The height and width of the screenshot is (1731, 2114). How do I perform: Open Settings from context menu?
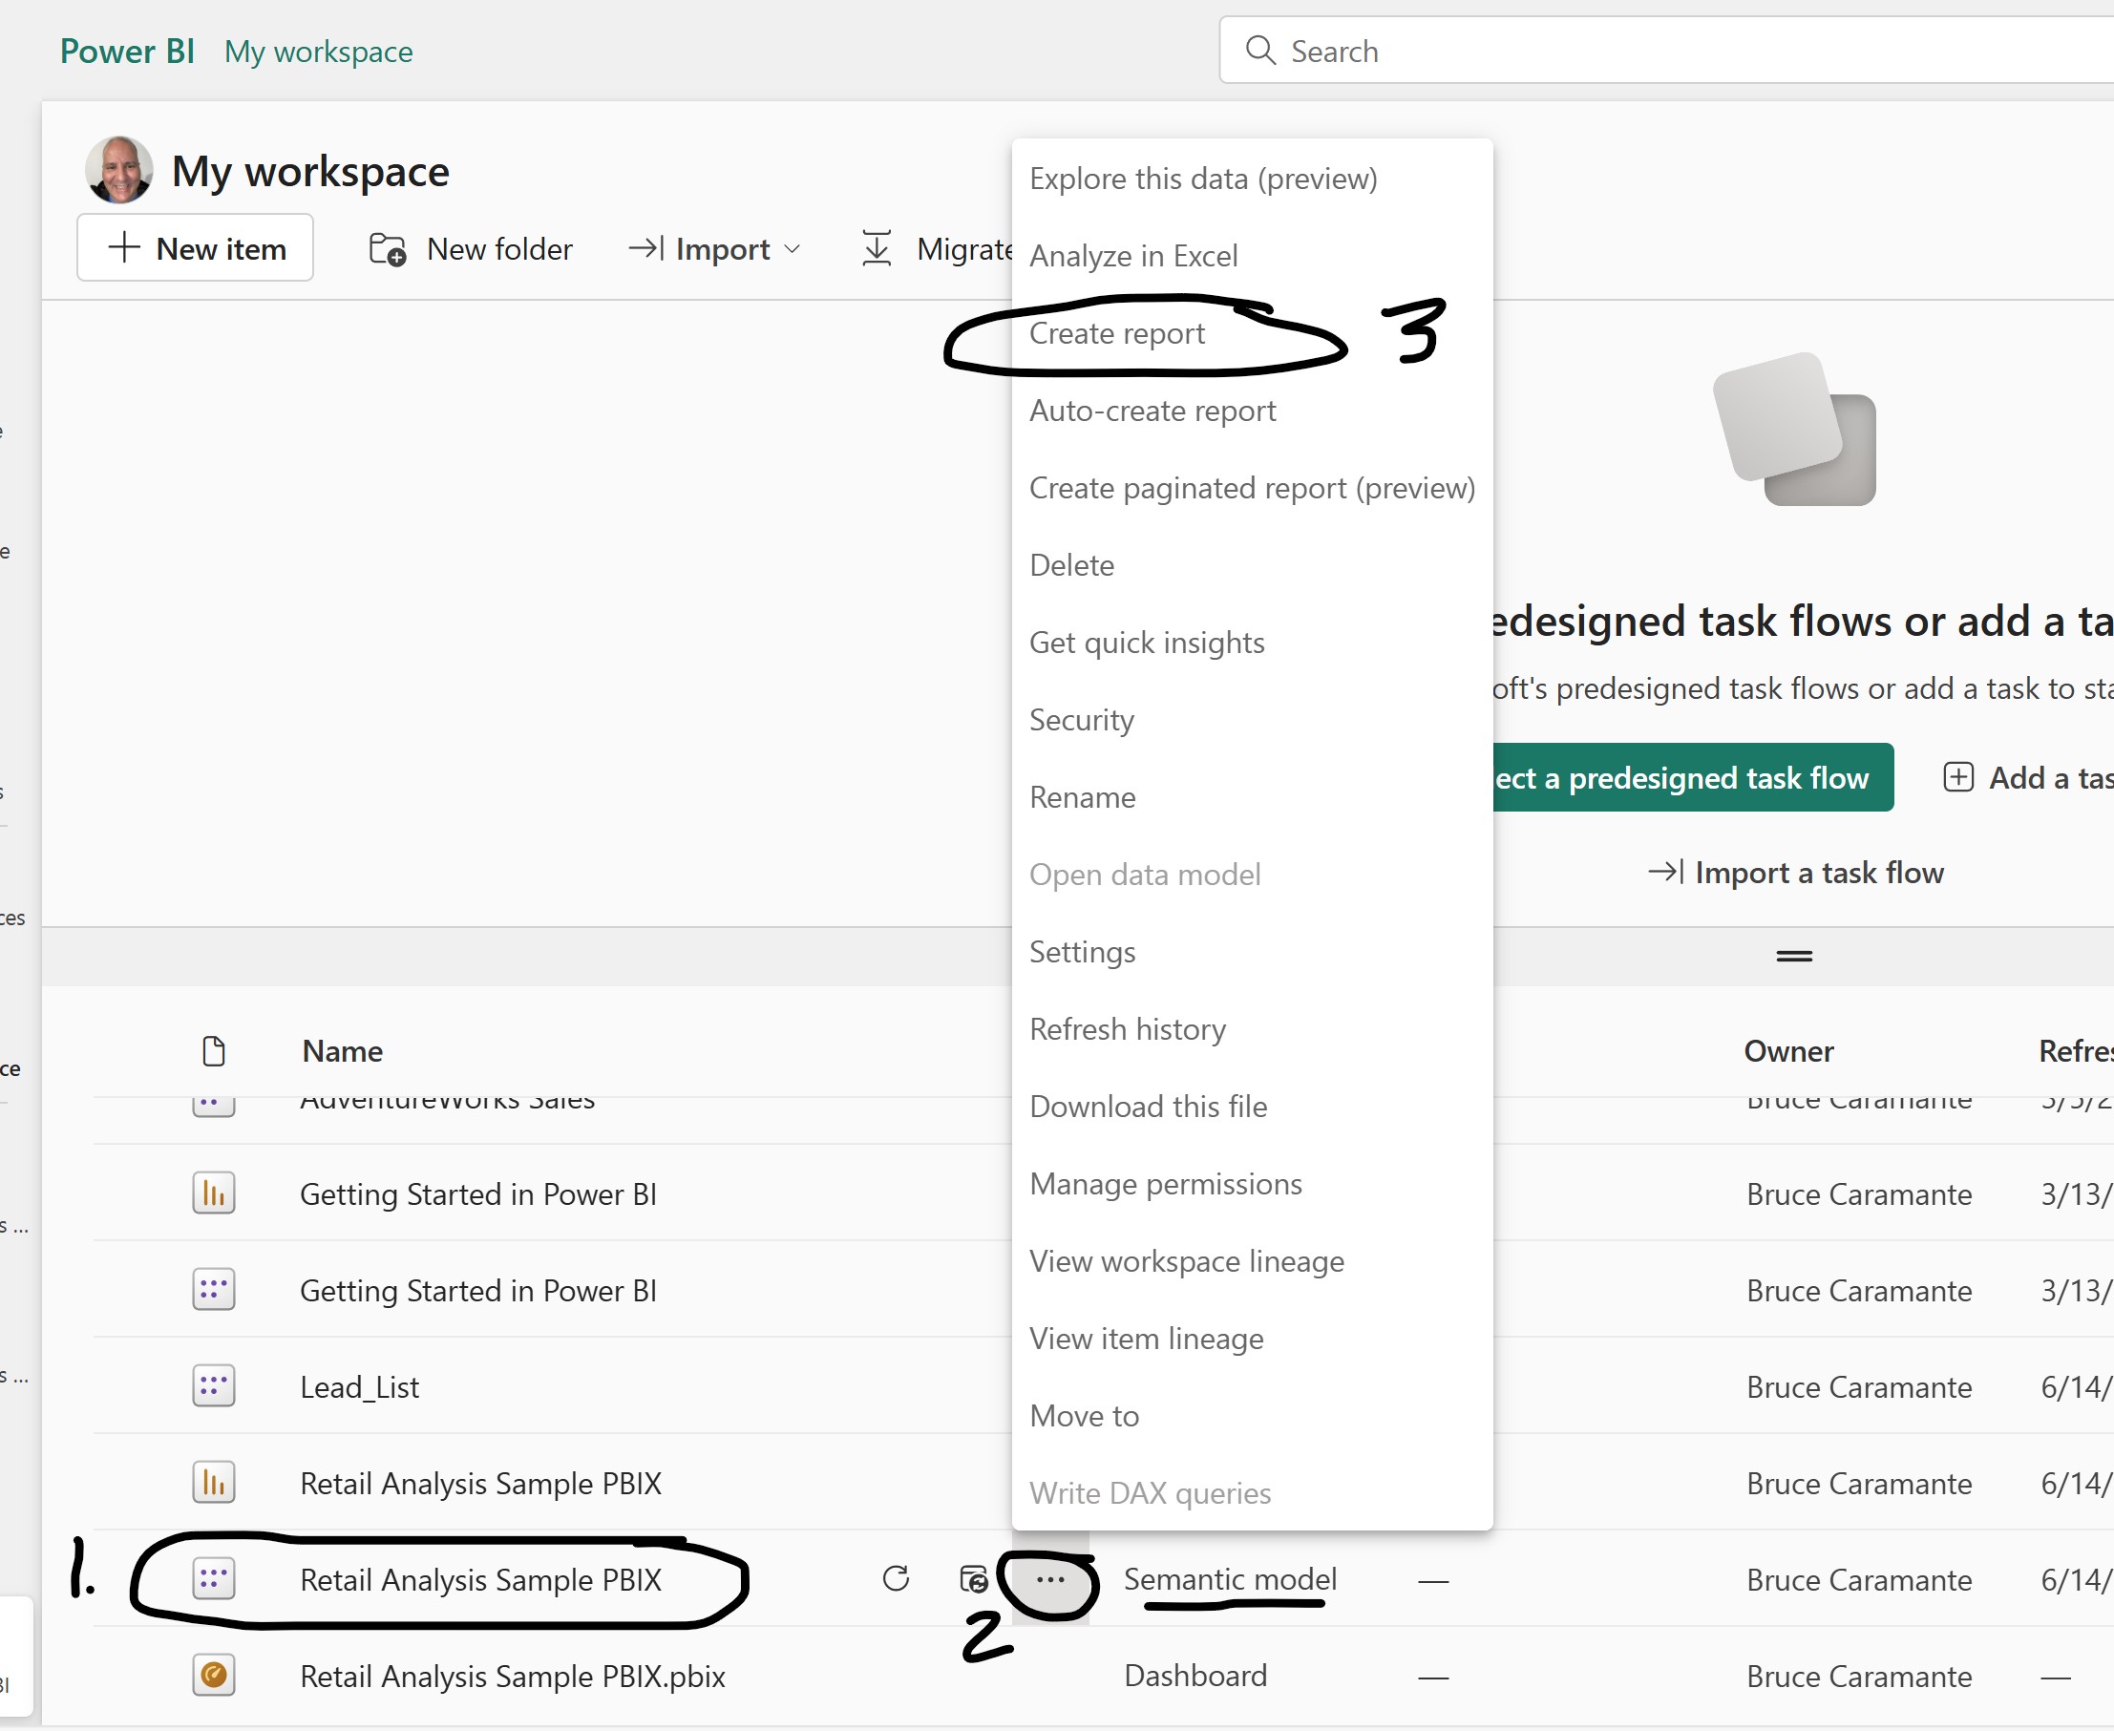click(1083, 952)
